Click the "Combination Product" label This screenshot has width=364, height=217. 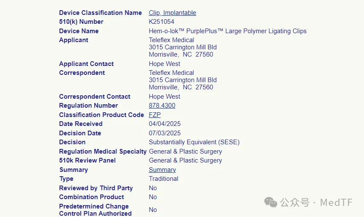point(91,197)
